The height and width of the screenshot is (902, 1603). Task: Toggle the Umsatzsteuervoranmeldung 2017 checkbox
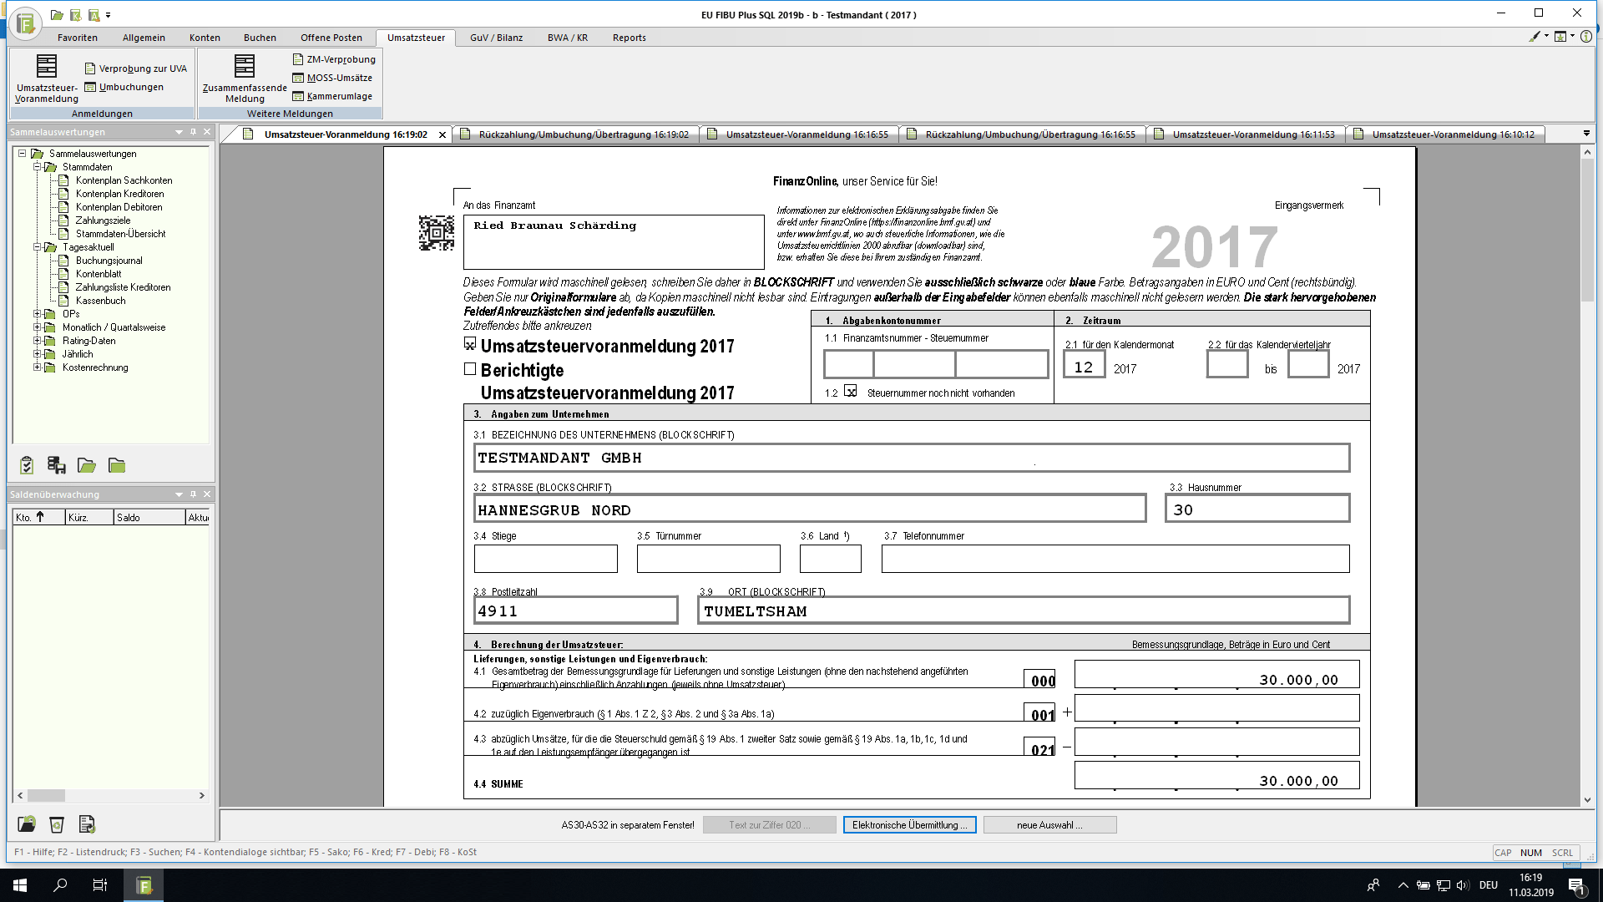point(470,344)
